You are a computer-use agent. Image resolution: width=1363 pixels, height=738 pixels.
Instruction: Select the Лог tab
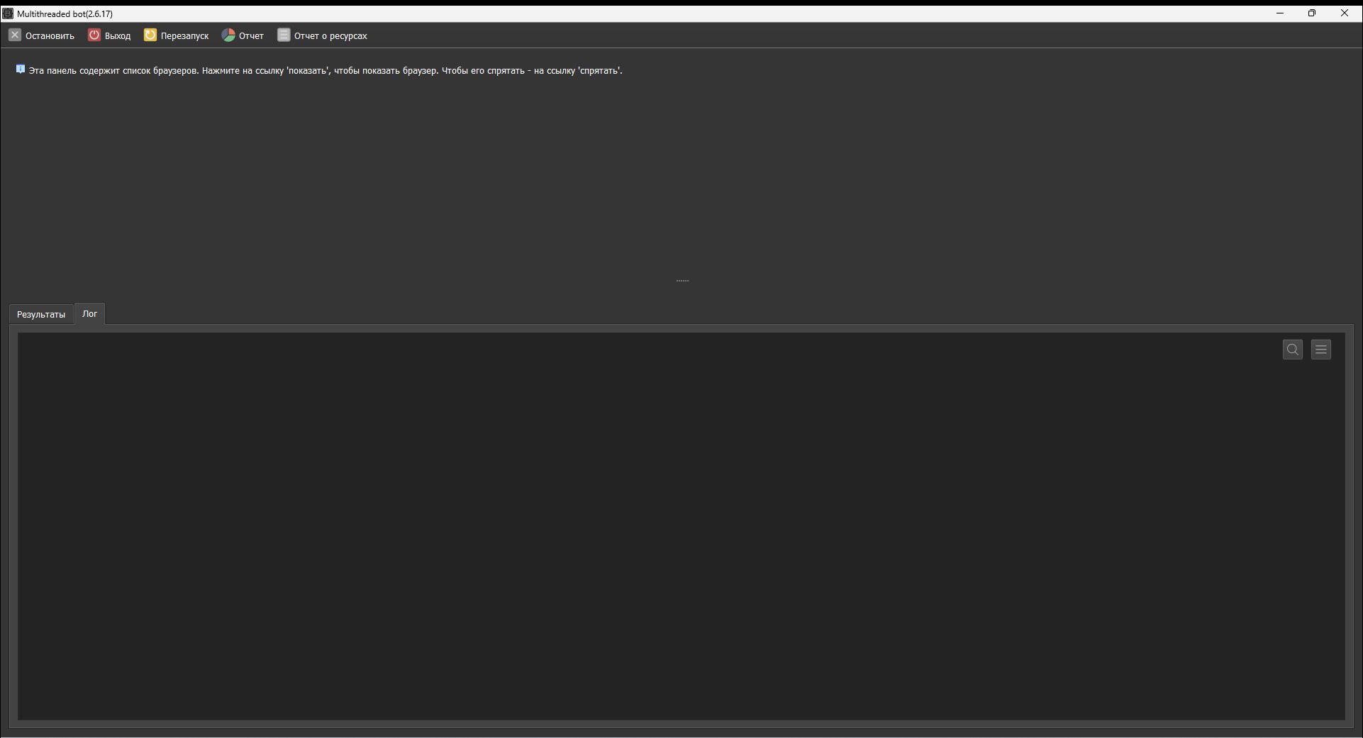coord(90,313)
